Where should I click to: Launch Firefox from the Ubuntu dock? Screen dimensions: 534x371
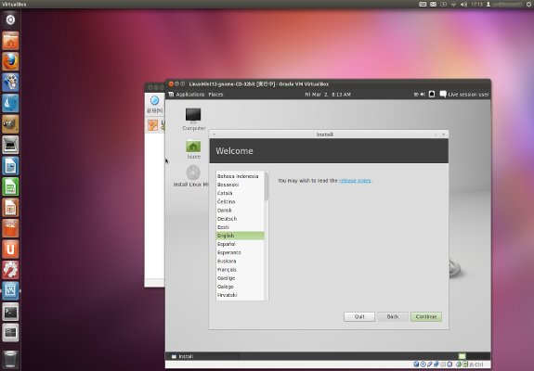click(10, 61)
